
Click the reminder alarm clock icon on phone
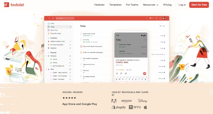(x=126, y=73)
